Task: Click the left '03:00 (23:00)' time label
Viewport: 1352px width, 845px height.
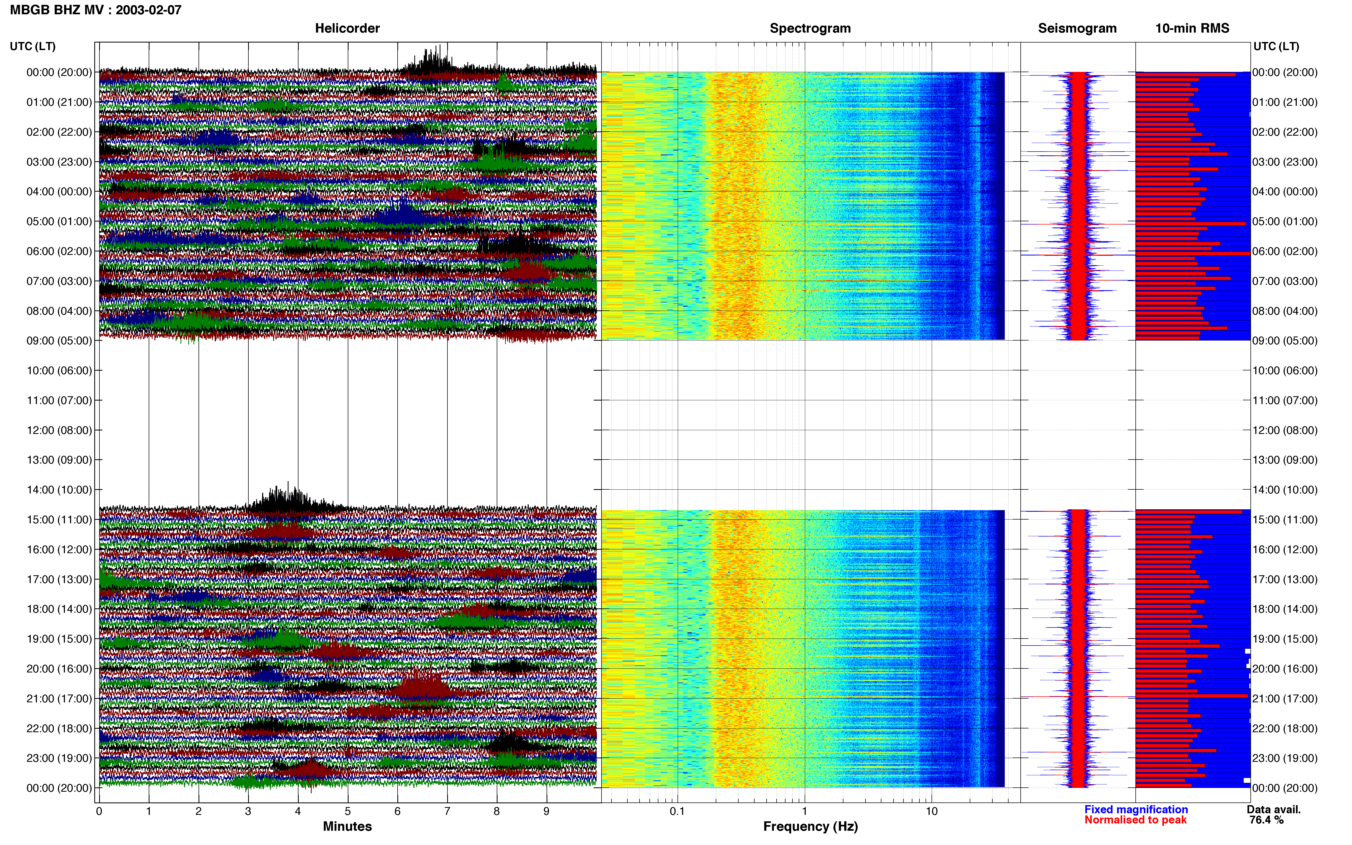Action: [59, 162]
